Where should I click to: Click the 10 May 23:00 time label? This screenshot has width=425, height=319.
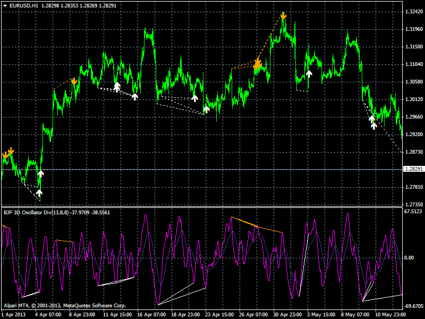click(390, 315)
